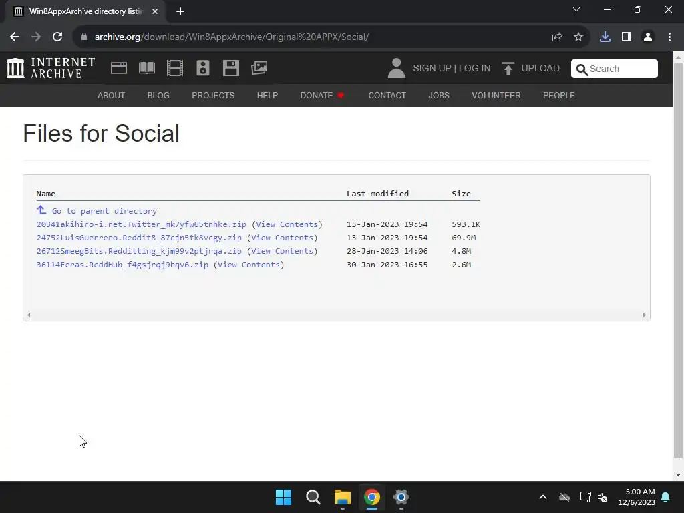Viewport: 684px width, 513px height.
Task: Click LOG IN link
Action: [475, 69]
